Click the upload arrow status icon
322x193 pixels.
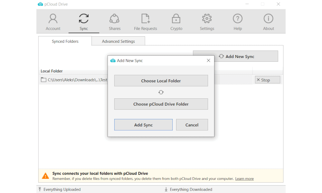pyautogui.click(x=40, y=189)
